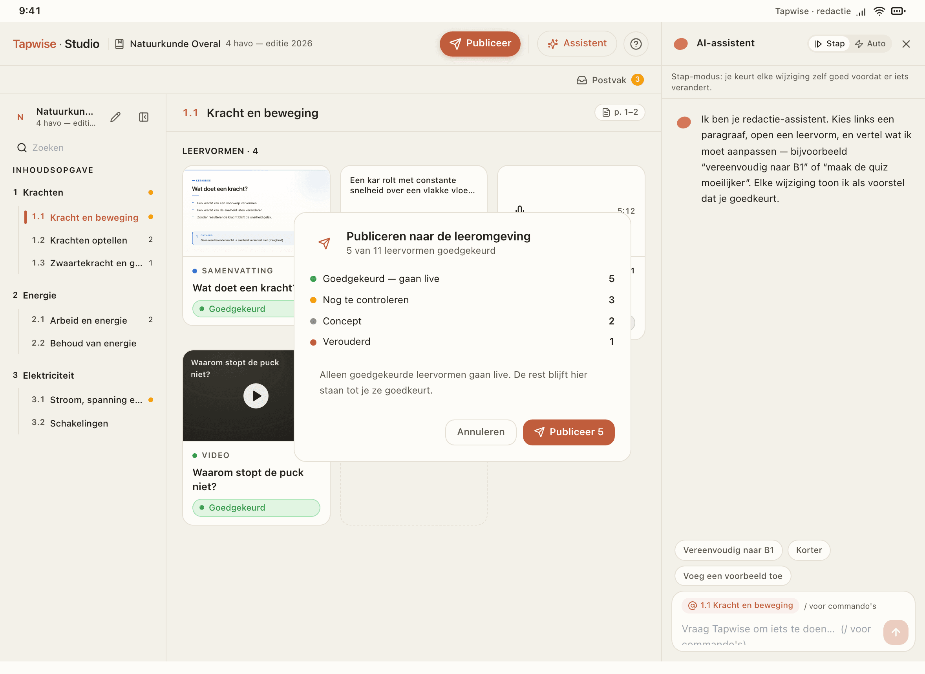Click the @ 1.1 Kracht en beweging context chip
The width and height of the screenshot is (925, 674).
tap(740, 605)
